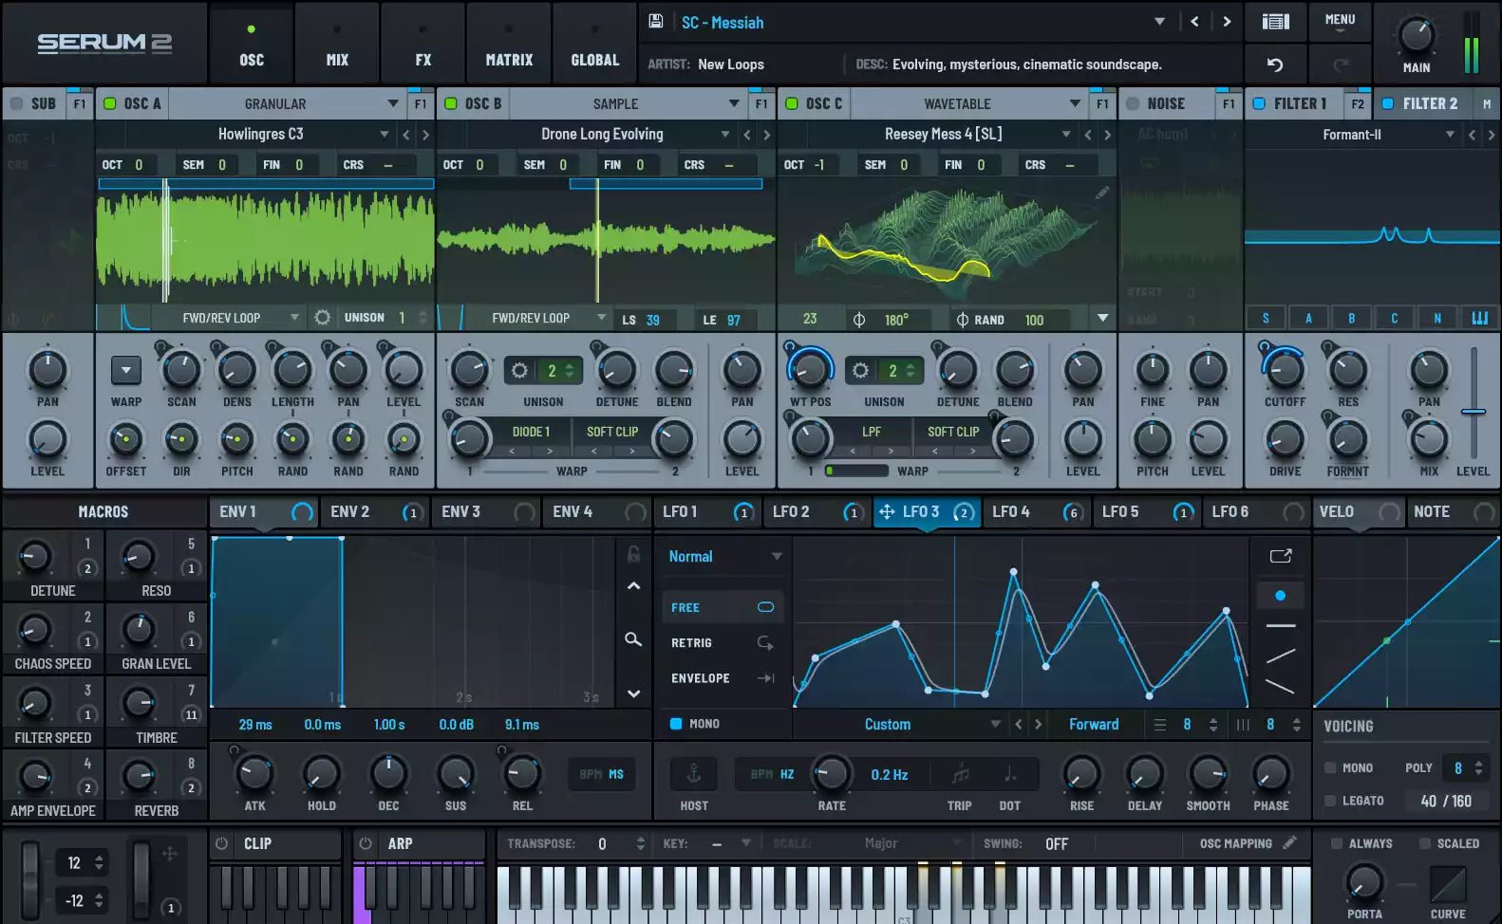Open OSC A unison settings gear
The width and height of the screenshot is (1502, 924).
(322, 318)
